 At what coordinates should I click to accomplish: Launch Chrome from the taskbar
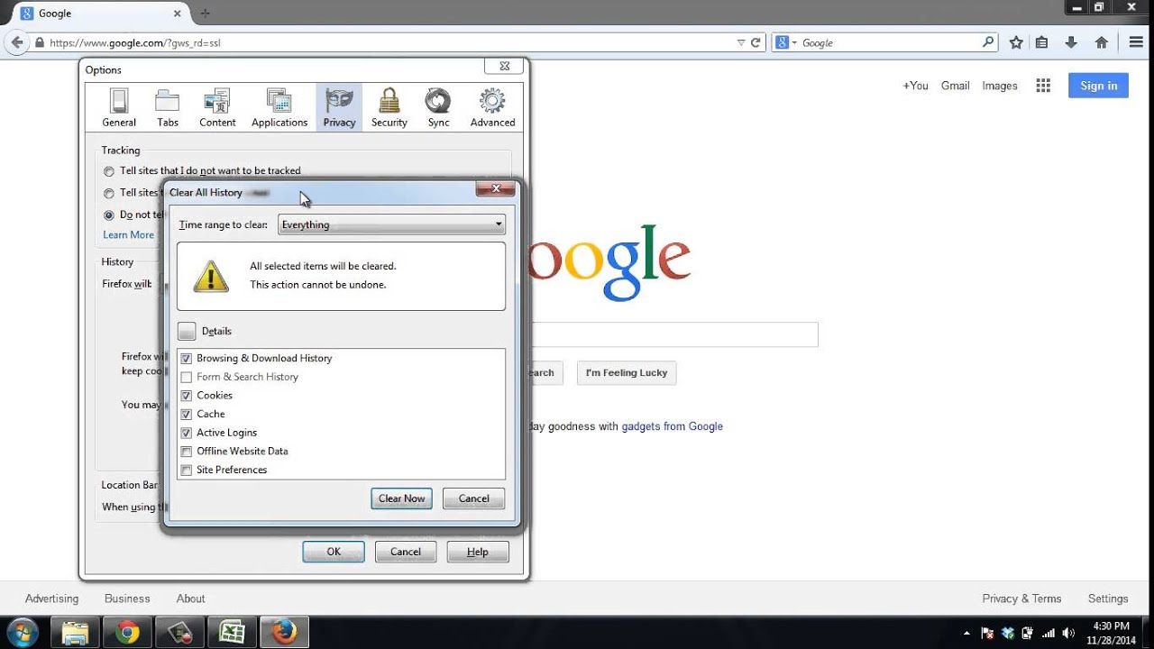point(127,633)
